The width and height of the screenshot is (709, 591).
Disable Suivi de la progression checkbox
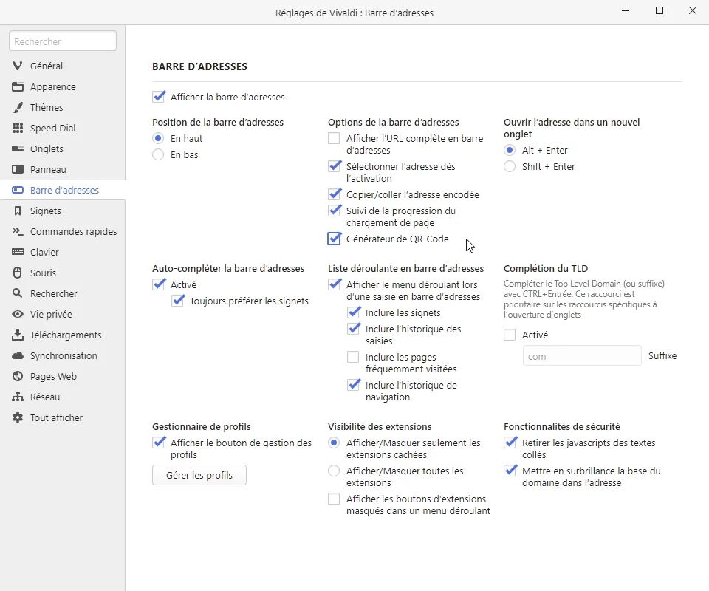click(334, 211)
